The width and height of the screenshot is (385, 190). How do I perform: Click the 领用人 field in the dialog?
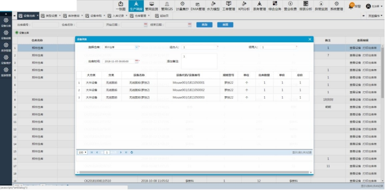click(278, 47)
